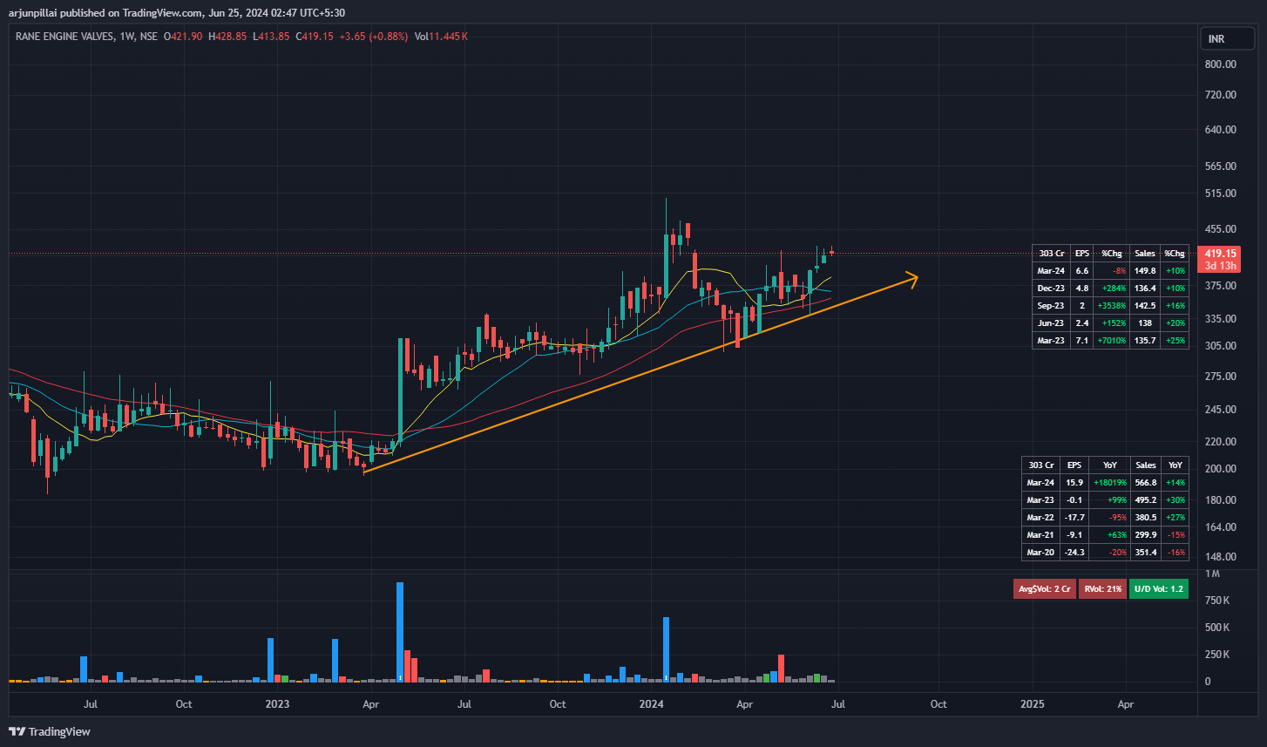
Task: Click the 1 M volume axis label
Action: [x=1212, y=574]
